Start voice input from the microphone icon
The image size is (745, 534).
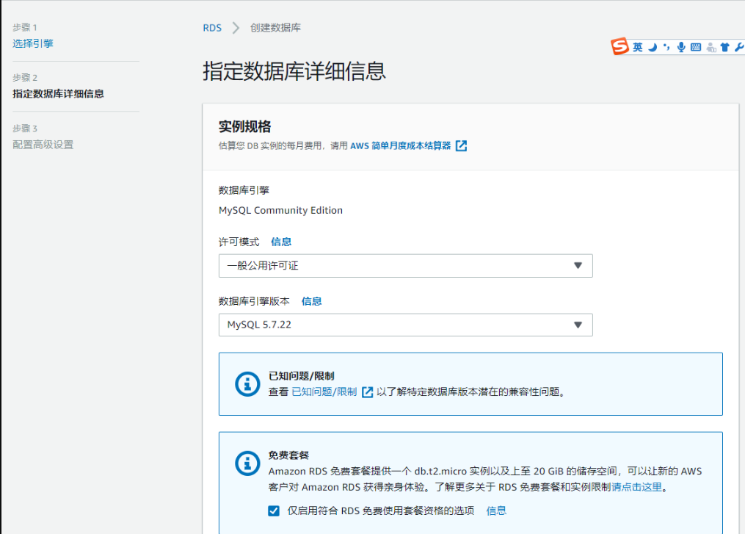pos(681,47)
